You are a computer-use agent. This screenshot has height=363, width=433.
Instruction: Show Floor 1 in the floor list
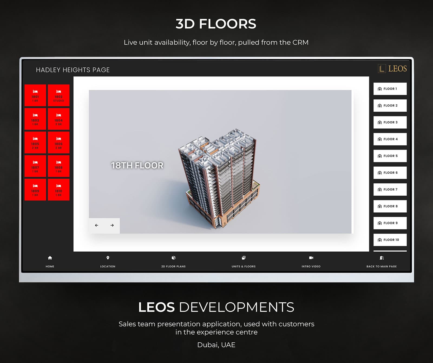click(390, 89)
